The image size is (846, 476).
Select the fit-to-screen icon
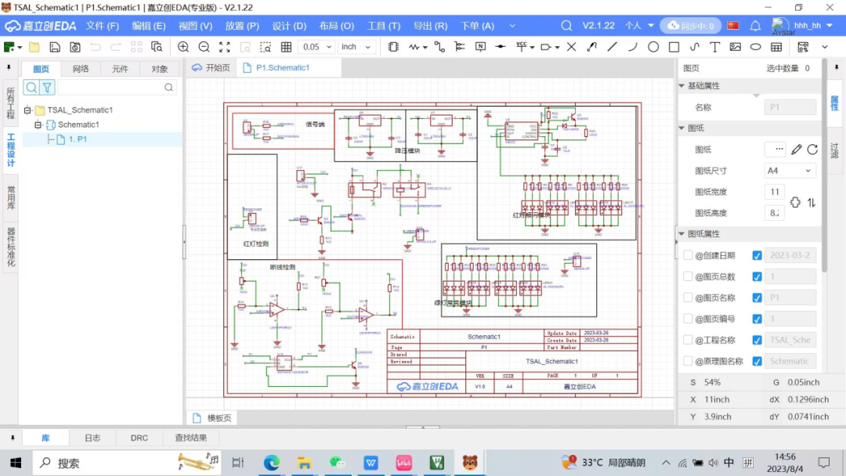pyautogui.click(x=225, y=47)
